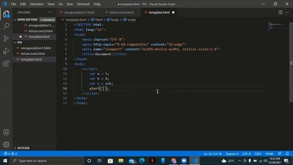Click the body breadcrumb item
293x165 pixels.
(113, 20)
